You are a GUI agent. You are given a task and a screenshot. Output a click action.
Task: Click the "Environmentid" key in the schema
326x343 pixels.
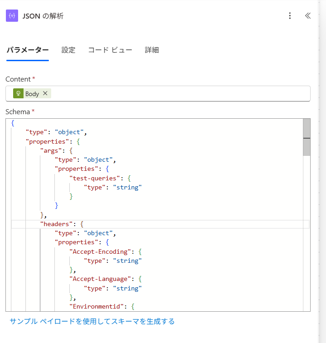point(96,306)
